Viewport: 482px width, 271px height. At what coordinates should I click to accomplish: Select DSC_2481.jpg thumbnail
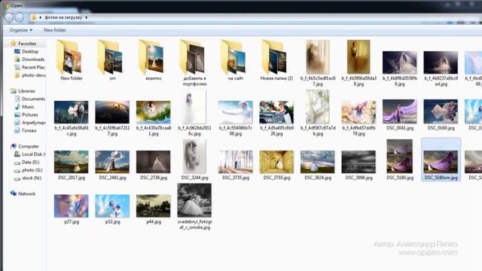pyautogui.click(x=112, y=162)
